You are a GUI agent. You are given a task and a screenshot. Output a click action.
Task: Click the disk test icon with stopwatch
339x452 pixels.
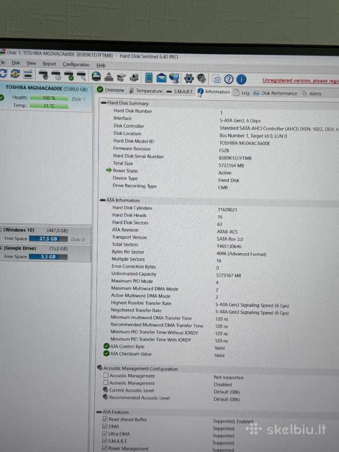[x=56, y=75]
